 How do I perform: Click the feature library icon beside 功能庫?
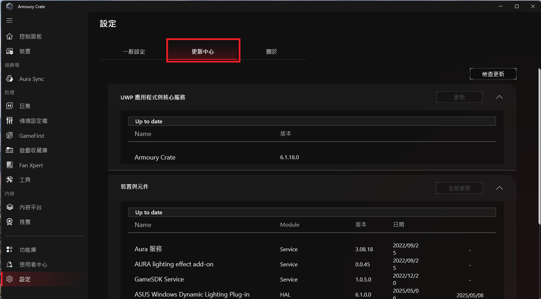pyautogui.click(x=9, y=249)
